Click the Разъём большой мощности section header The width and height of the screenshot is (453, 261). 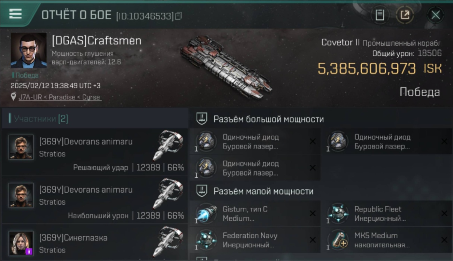pyautogui.click(x=268, y=119)
